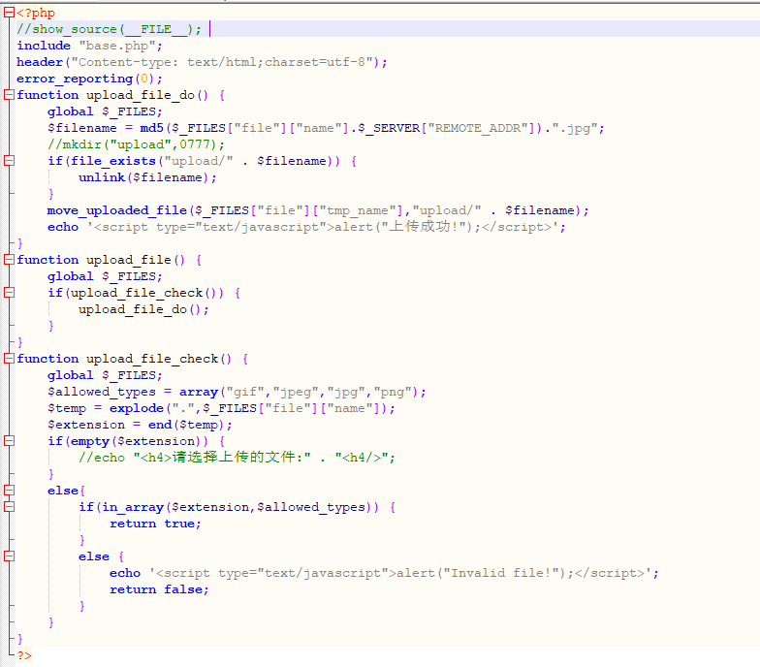Click the error_reporting(0) line
Screen dimensions: 760x667
[x=89, y=79]
